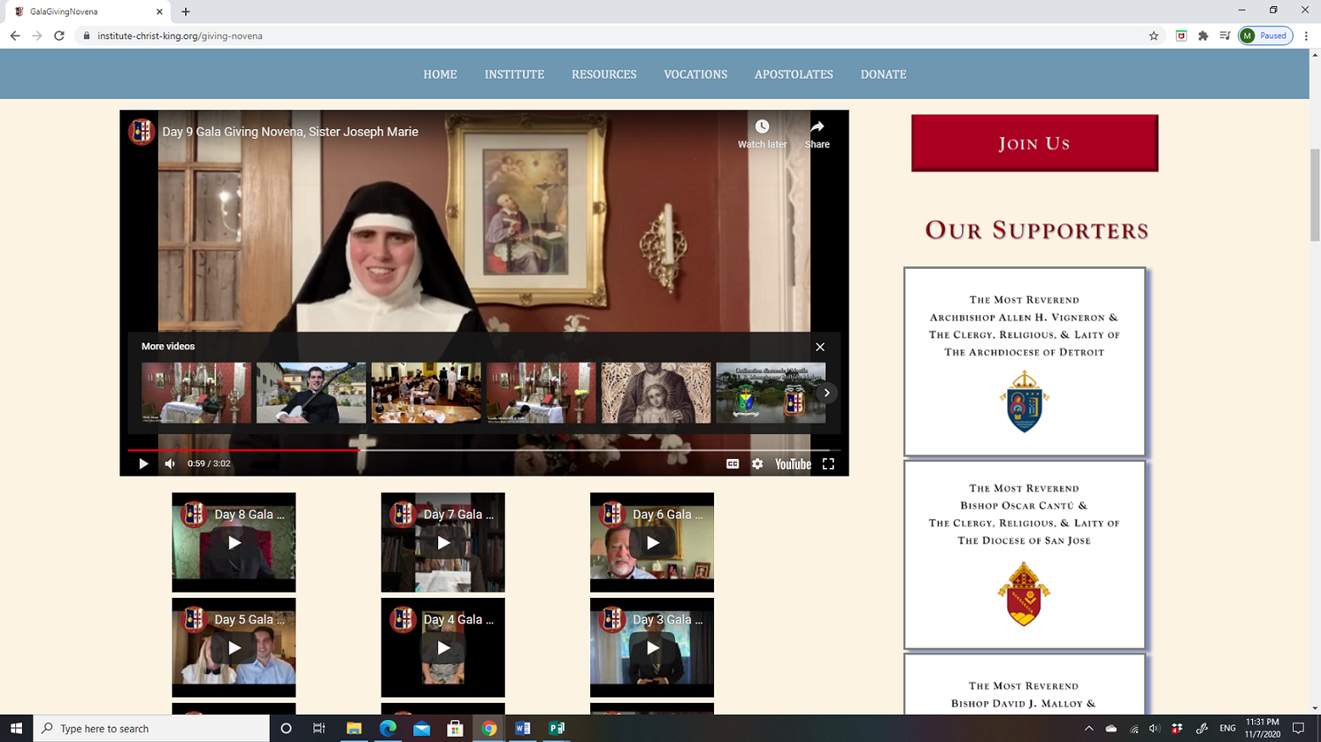Open Task View on the taskbar
The image size is (1321, 742).
[x=319, y=728]
